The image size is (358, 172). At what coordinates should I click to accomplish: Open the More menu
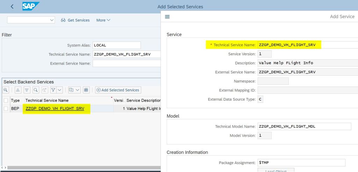tap(103, 20)
